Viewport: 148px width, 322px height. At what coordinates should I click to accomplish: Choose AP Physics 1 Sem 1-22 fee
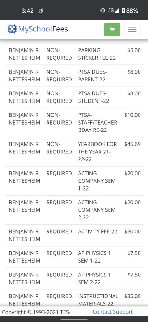pos(74,257)
